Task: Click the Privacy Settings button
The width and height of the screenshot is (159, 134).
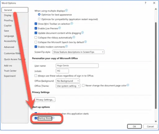Action: pyautogui.click(x=45, y=99)
